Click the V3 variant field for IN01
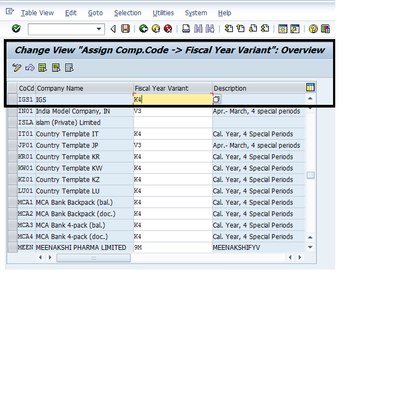The width and height of the screenshot is (394, 396). tap(173, 111)
